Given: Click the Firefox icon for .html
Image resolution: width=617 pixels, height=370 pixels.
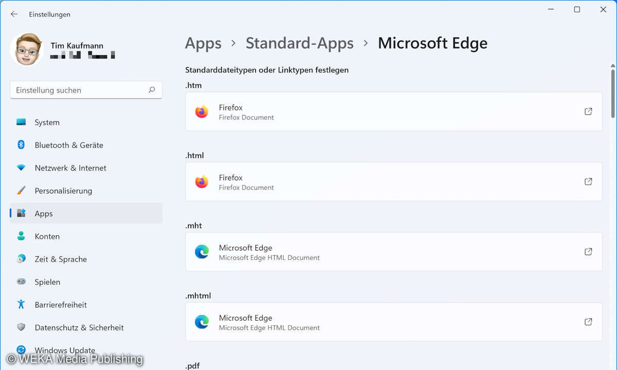Looking at the screenshot, I should (202, 182).
